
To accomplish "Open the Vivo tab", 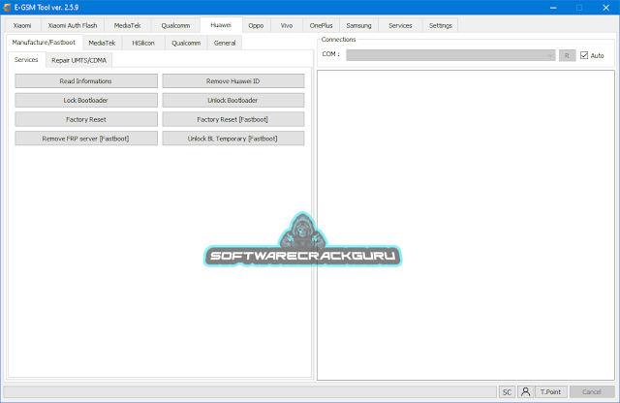I will coord(287,26).
